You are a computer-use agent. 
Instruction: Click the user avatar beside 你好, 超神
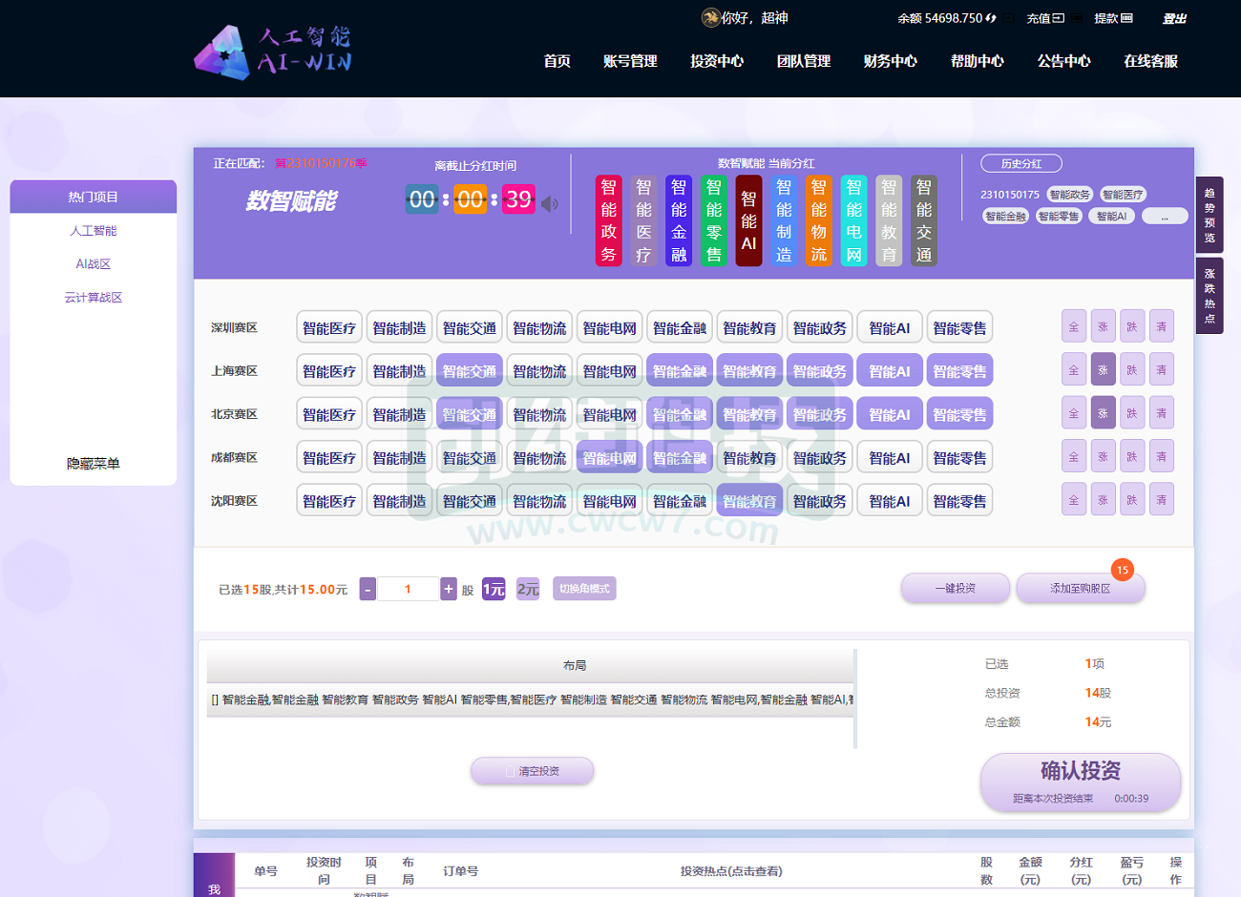710,17
